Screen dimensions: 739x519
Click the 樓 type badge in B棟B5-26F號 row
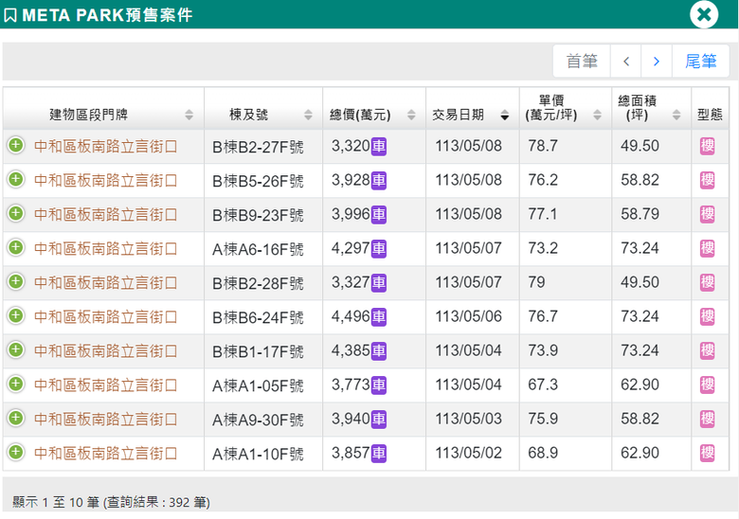pyautogui.click(x=707, y=180)
